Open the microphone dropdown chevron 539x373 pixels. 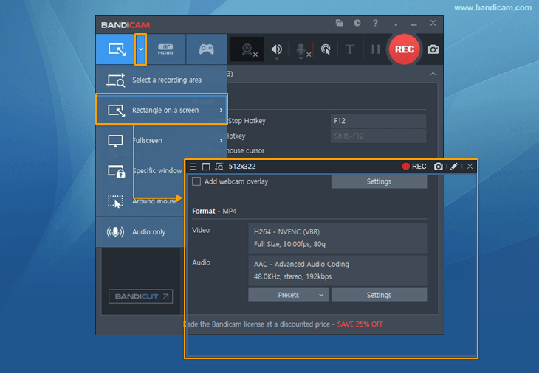tap(301, 58)
